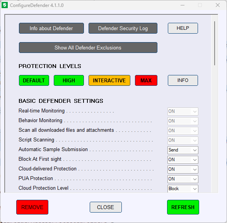Click the HELP button
The image size is (227, 223).
click(183, 28)
